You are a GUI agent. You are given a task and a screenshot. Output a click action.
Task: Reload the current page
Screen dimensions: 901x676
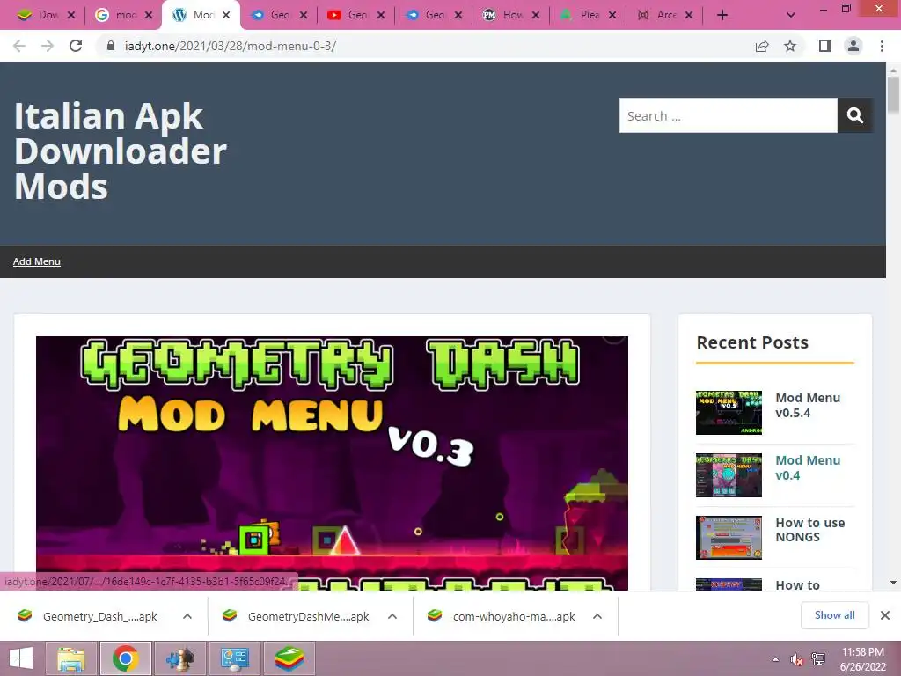tap(76, 46)
